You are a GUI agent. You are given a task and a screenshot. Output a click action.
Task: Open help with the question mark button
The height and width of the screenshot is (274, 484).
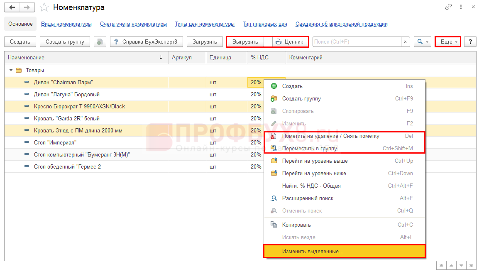[x=470, y=42]
